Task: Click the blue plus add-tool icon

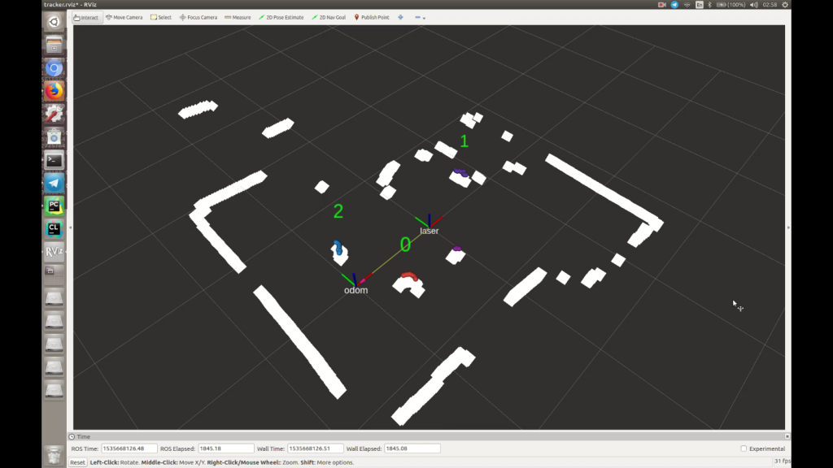Action: (400, 17)
